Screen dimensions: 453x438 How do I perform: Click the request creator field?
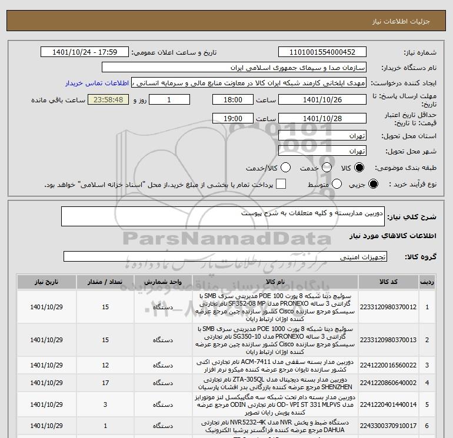249,83
